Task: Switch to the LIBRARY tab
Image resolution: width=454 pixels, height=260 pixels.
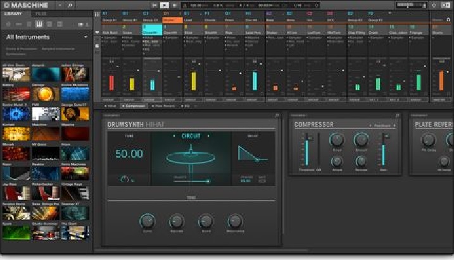Action: [x=13, y=13]
